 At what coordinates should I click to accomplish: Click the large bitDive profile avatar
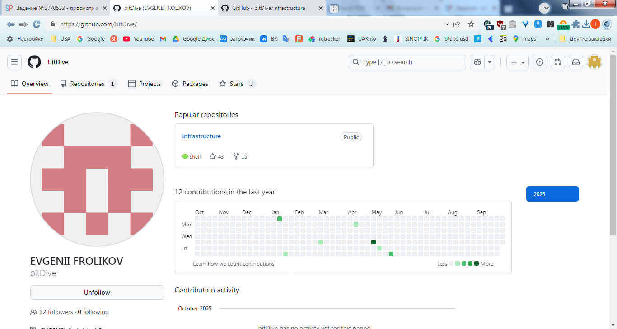click(x=97, y=179)
